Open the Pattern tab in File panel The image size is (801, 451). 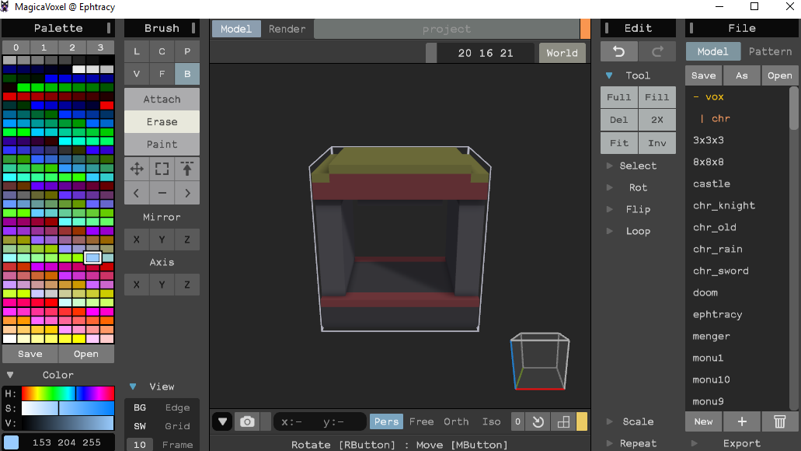[770, 51]
